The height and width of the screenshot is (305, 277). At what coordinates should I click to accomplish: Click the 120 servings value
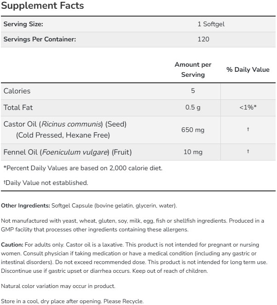203,39
